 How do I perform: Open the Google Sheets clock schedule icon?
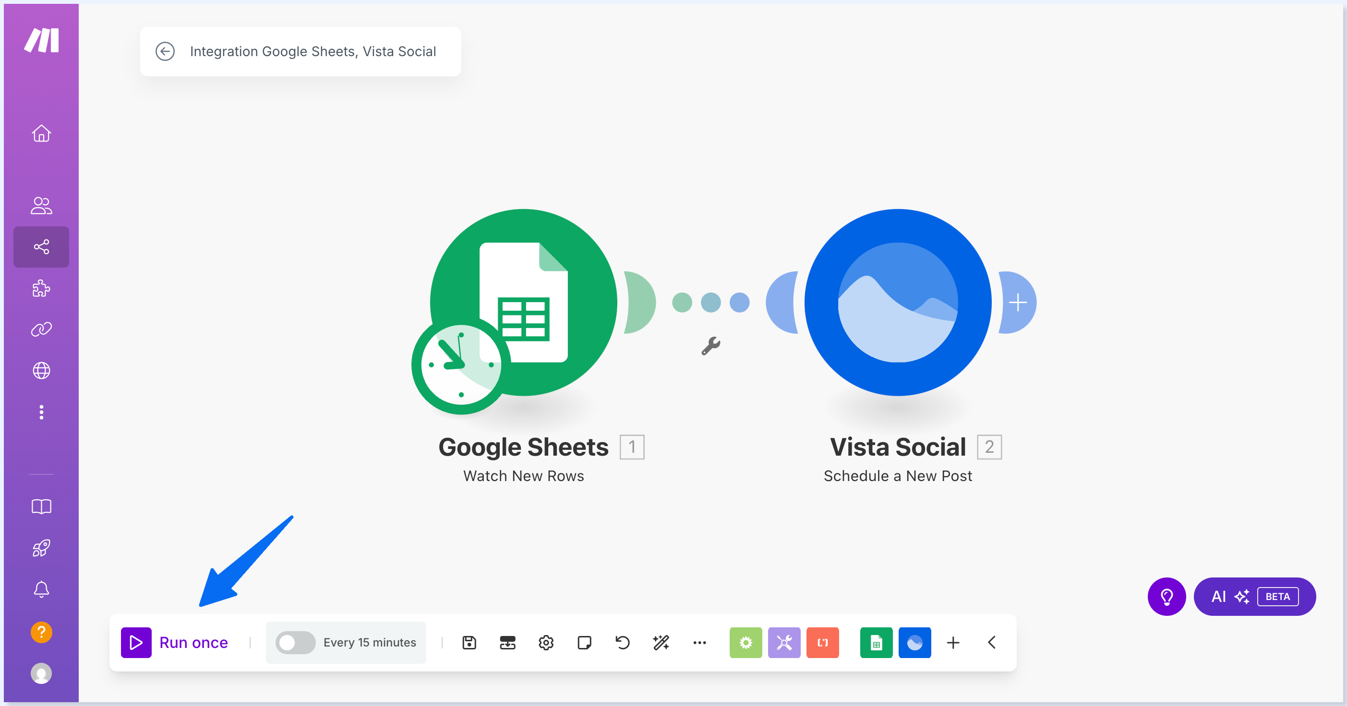click(x=461, y=365)
